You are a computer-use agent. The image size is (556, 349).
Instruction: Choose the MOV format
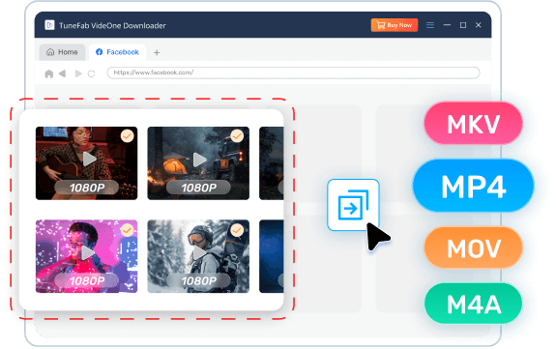[x=473, y=247]
